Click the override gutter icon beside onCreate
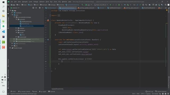The height and width of the screenshot is (95, 170). [48, 40]
